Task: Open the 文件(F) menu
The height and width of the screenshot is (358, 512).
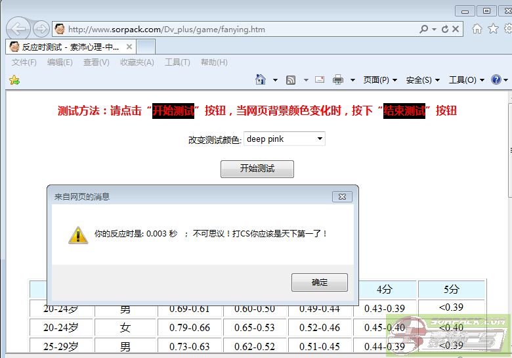Action: (24, 62)
